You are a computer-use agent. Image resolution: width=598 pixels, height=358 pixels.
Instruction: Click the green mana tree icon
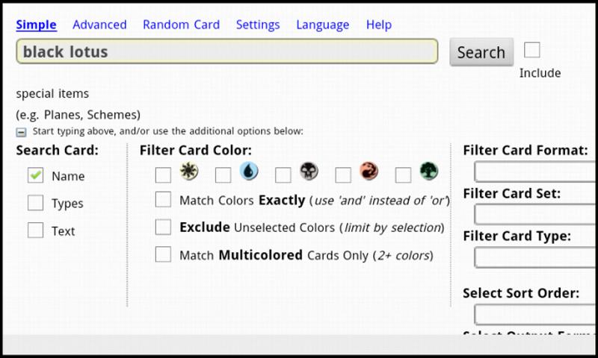click(x=428, y=172)
